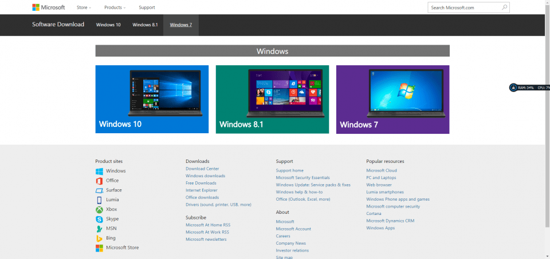Open the Microsoft newsletters link

point(206,240)
